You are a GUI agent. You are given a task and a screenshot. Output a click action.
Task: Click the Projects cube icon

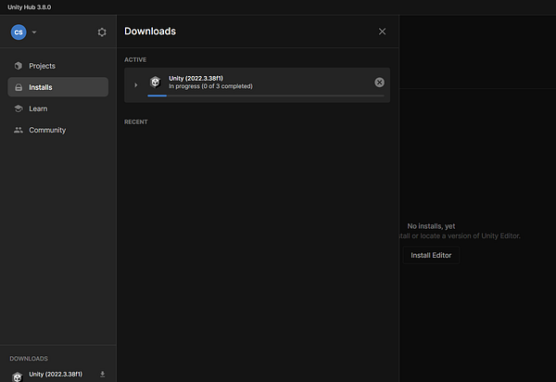[19, 66]
